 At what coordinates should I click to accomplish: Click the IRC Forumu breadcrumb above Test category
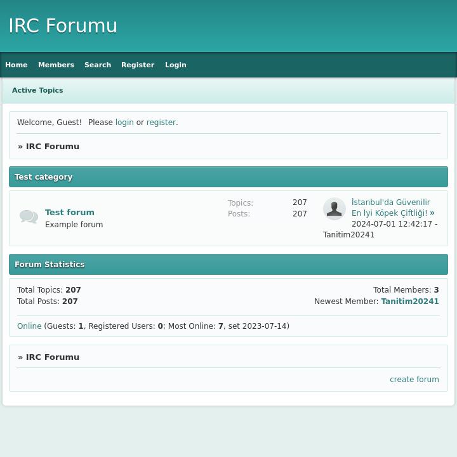(53, 147)
